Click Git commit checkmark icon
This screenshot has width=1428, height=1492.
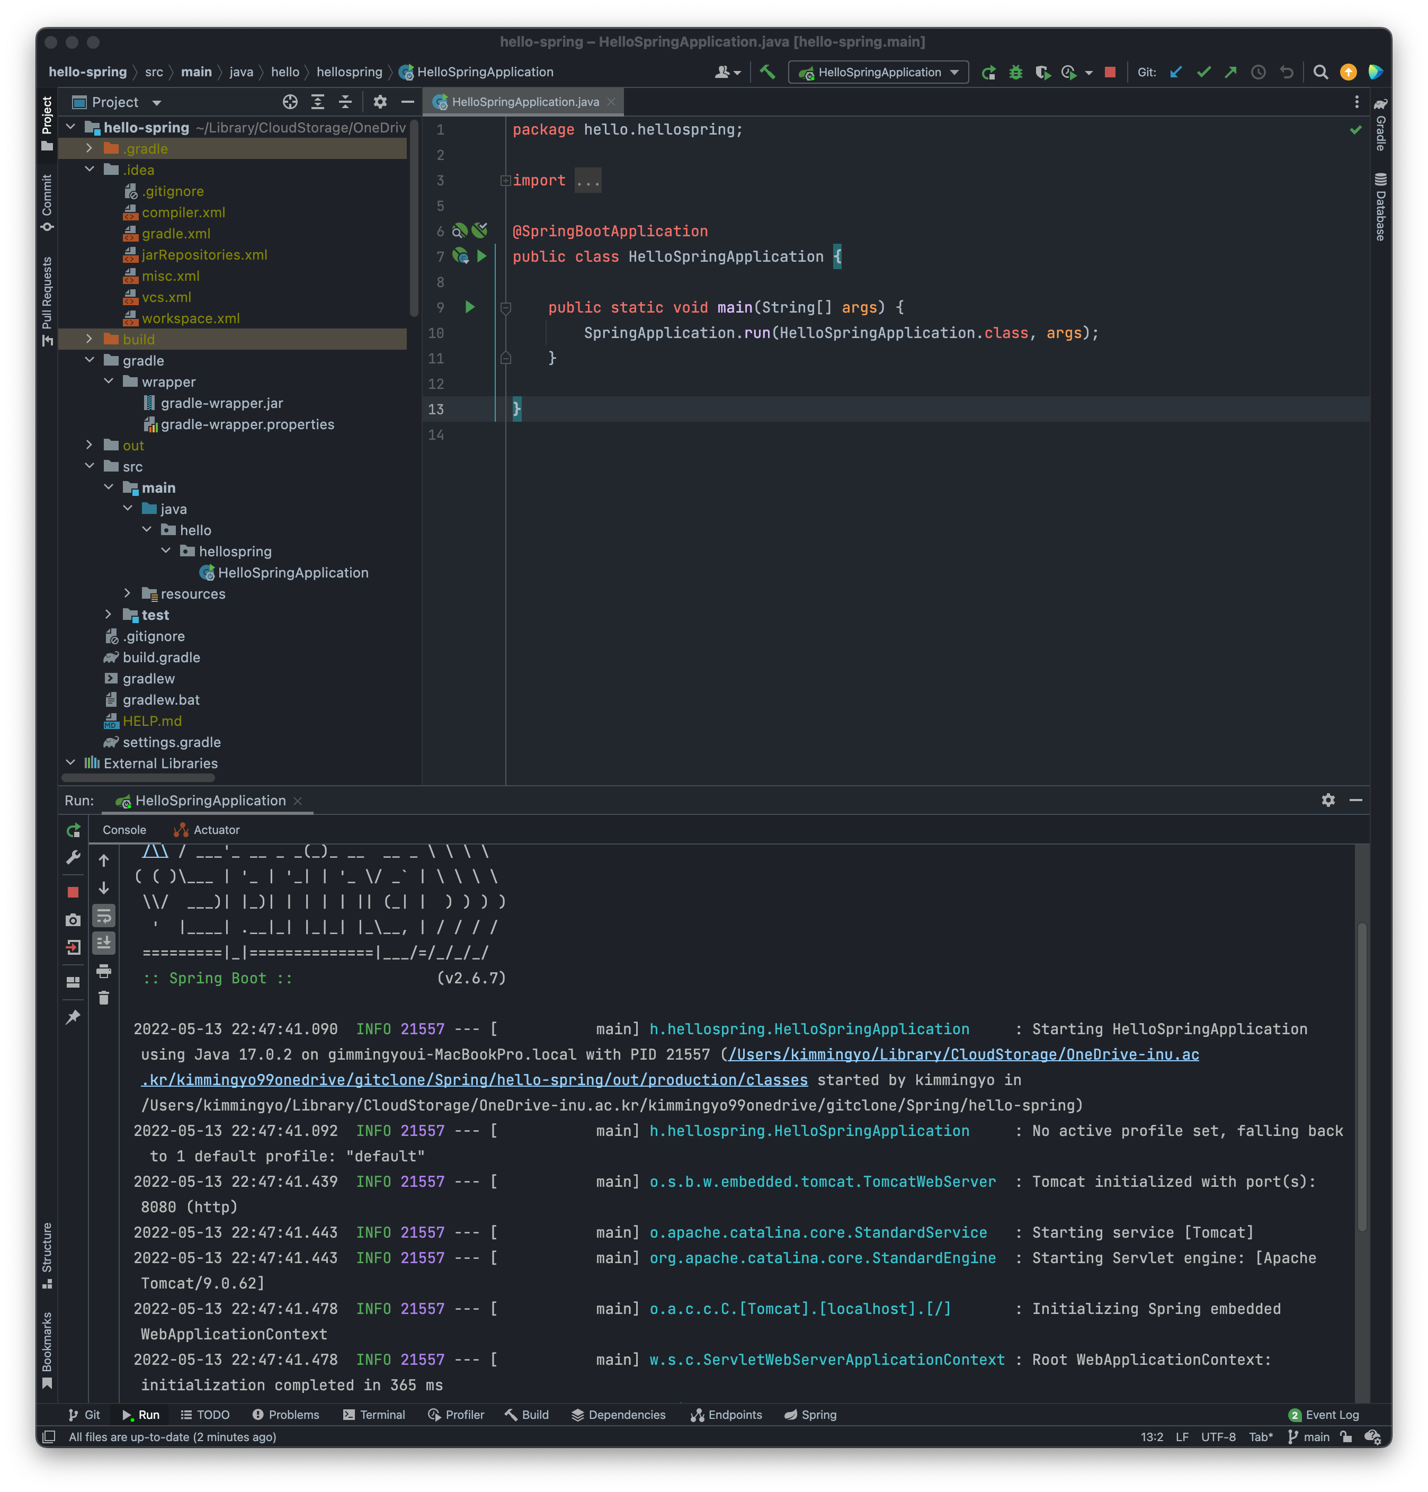pyautogui.click(x=1203, y=72)
